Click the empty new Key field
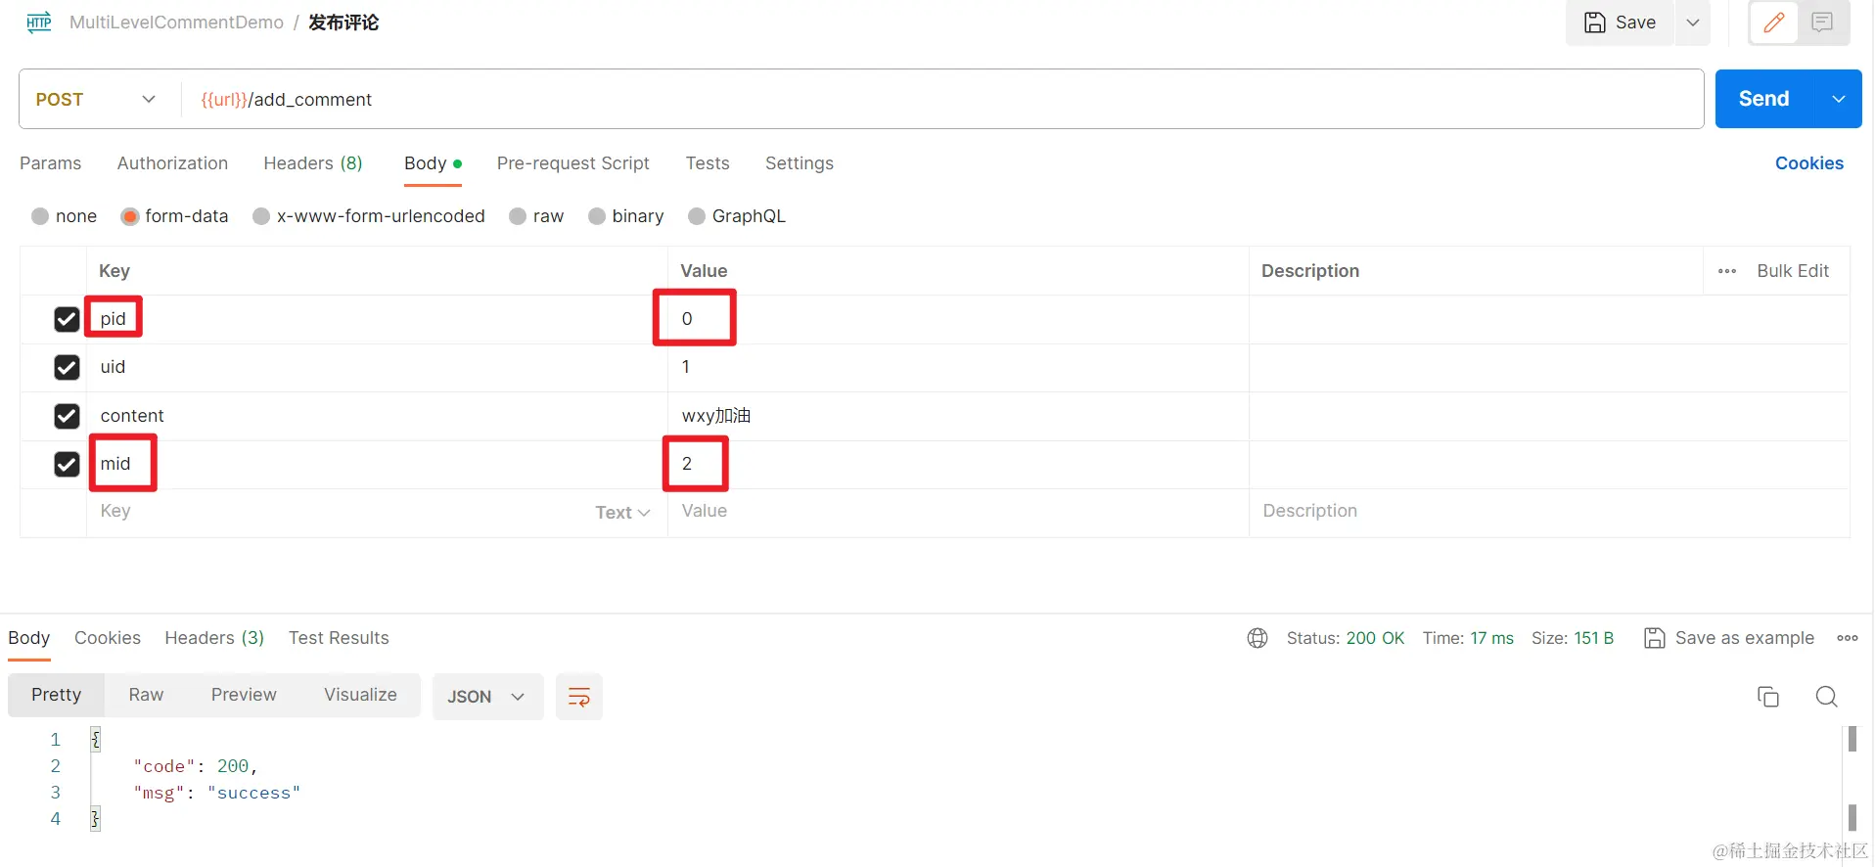 tap(338, 511)
